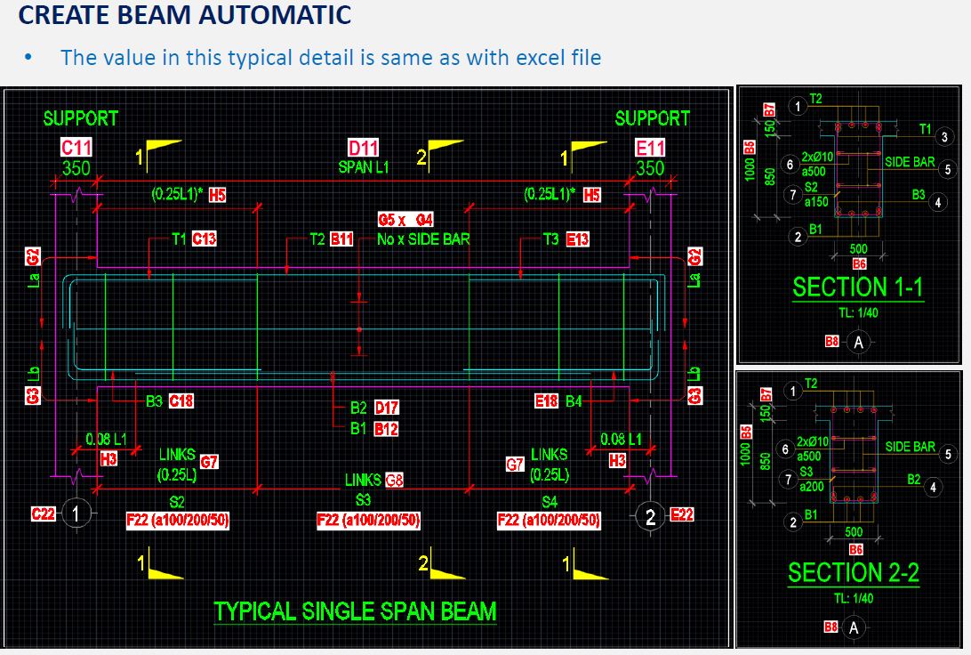971x655 pixels.
Task: Click the B6 tag under 500 in Section 1-1
Action: click(859, 264)
